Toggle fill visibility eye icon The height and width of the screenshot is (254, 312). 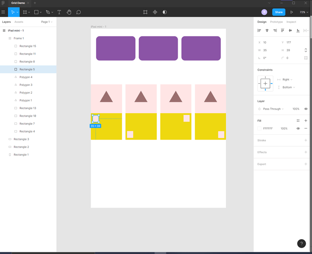click(298, 128)
